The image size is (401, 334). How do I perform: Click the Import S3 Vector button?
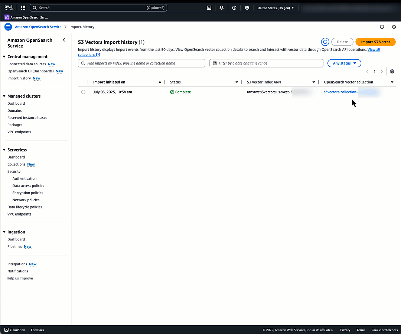click(375, 42)
